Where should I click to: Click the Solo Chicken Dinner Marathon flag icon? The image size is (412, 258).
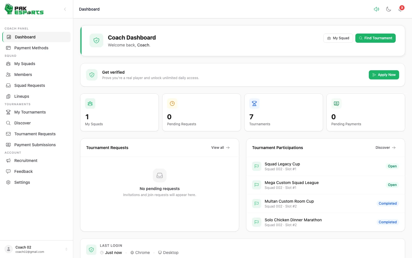257,222
